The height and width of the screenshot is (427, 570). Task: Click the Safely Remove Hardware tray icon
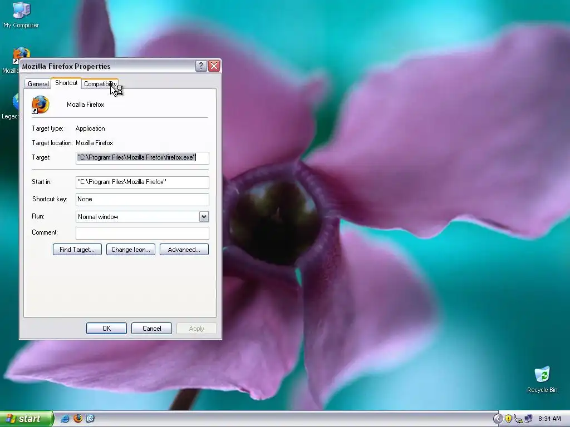click(x=518, y=419)
